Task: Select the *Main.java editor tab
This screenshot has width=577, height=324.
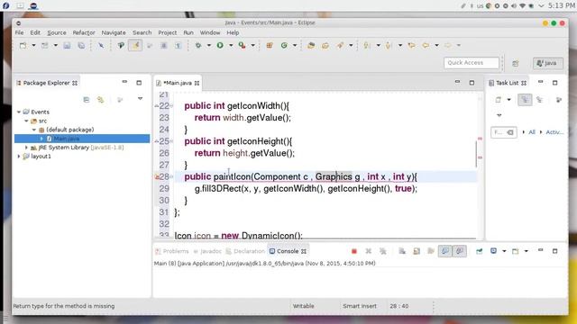Action: point(178,83)
